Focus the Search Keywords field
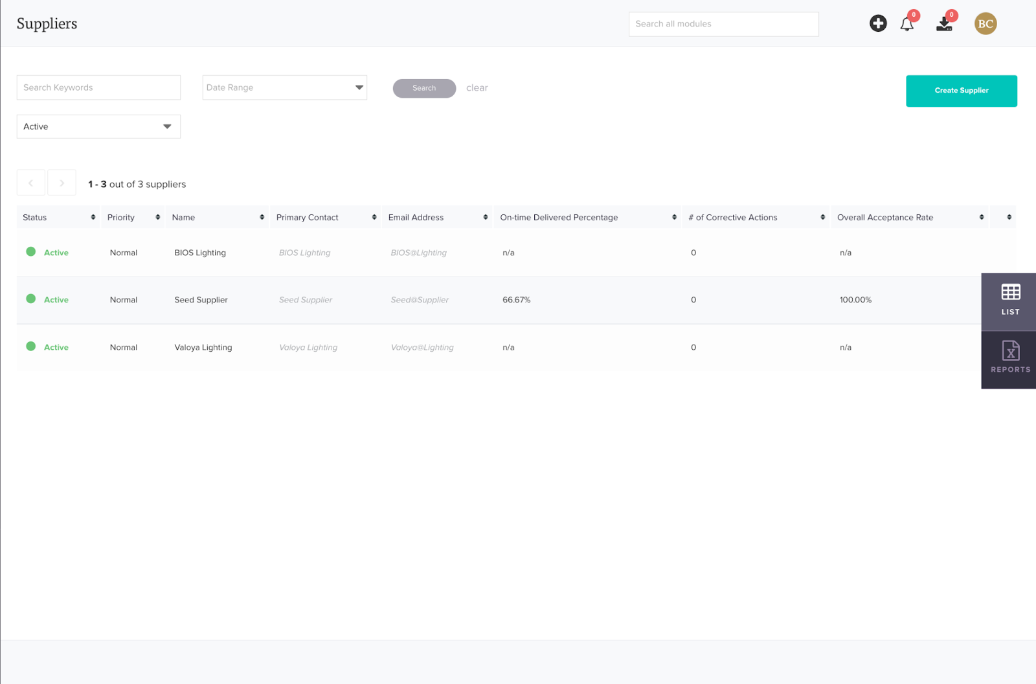 click(x=98, y=87)
